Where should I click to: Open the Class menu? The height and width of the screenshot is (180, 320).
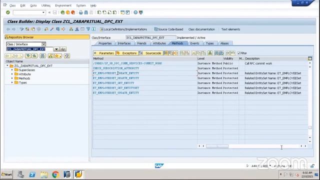point(12,5)
